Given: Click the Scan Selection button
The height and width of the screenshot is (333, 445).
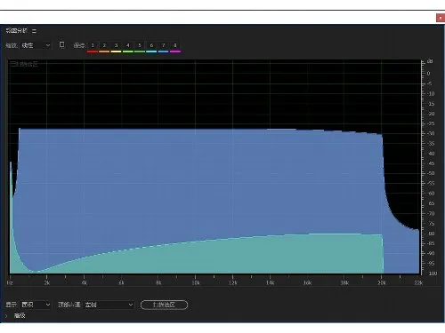Looking at the screenshot, I should click(x=164, y=305).
